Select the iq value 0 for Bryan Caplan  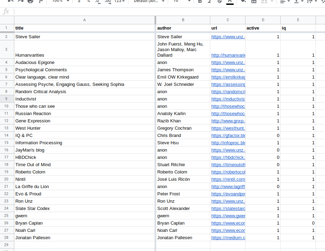(298, 223)
